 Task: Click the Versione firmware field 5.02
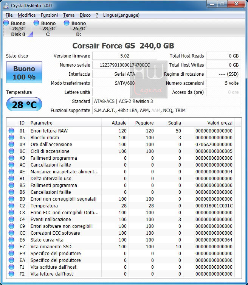(x=125, y=56)
